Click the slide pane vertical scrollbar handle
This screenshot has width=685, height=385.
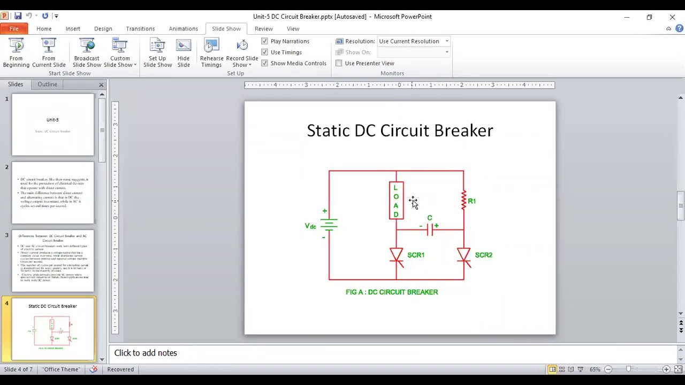tap(681, 206)
